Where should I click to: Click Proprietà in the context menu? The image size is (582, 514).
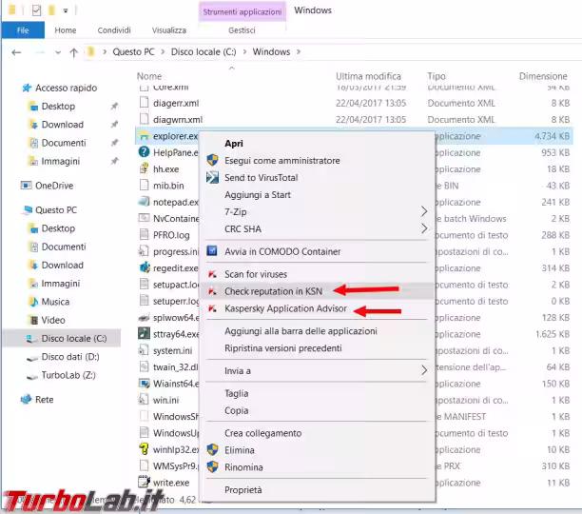243,490
